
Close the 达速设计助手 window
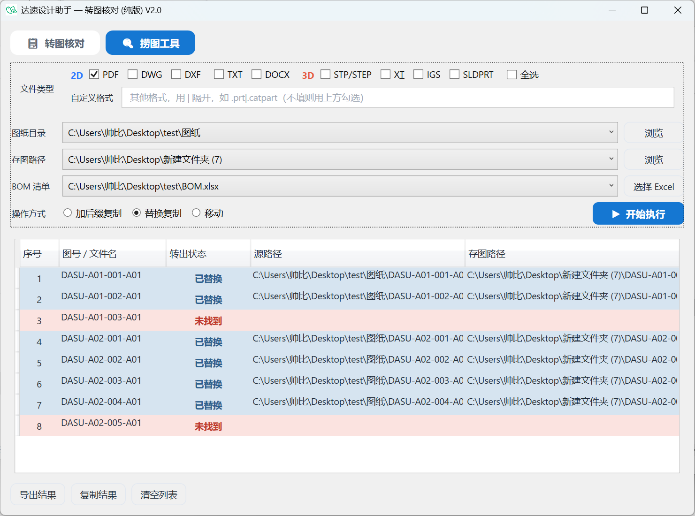678,10
